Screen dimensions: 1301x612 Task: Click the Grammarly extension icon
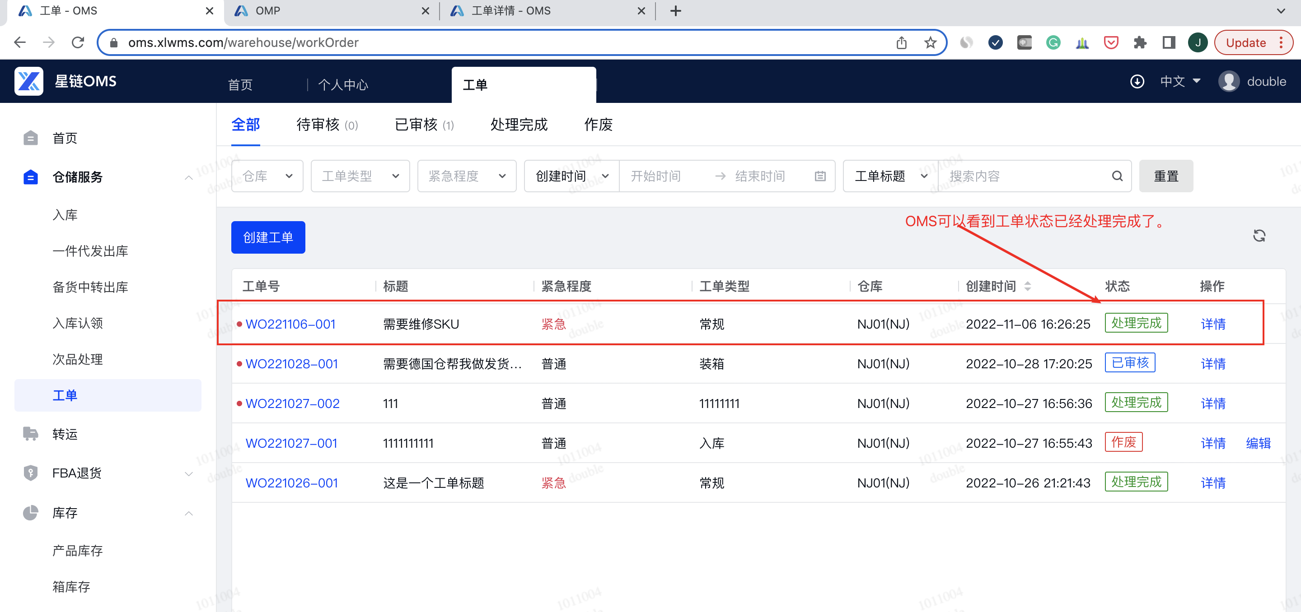tap(1053, 42)
